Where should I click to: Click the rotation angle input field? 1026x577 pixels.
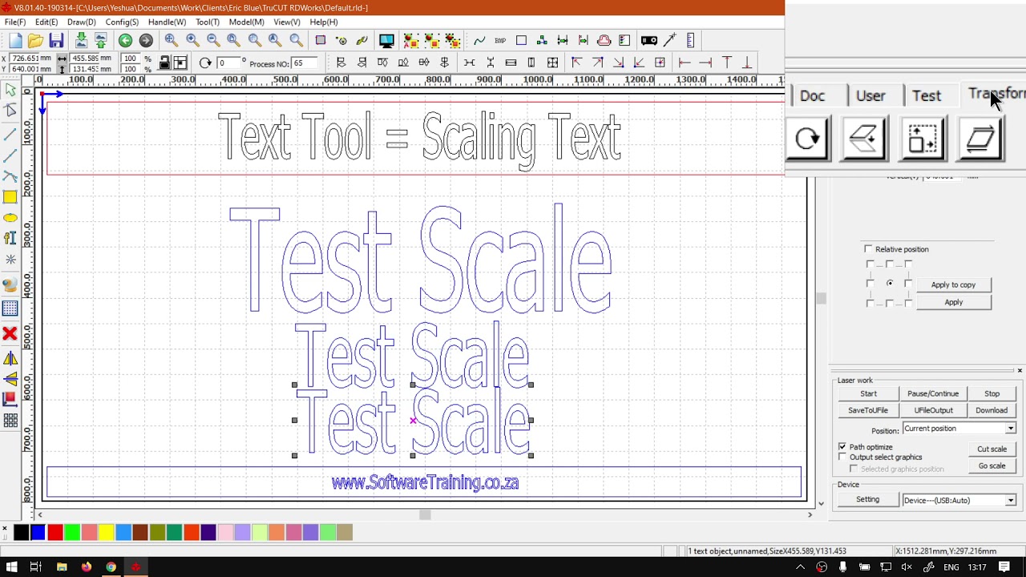point(228,63)
